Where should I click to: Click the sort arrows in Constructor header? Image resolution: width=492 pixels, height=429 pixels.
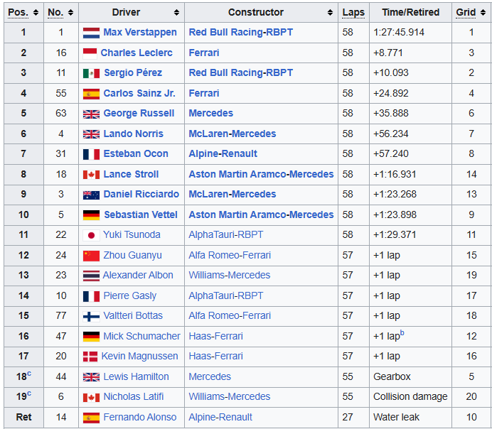(x=330, y=13)
